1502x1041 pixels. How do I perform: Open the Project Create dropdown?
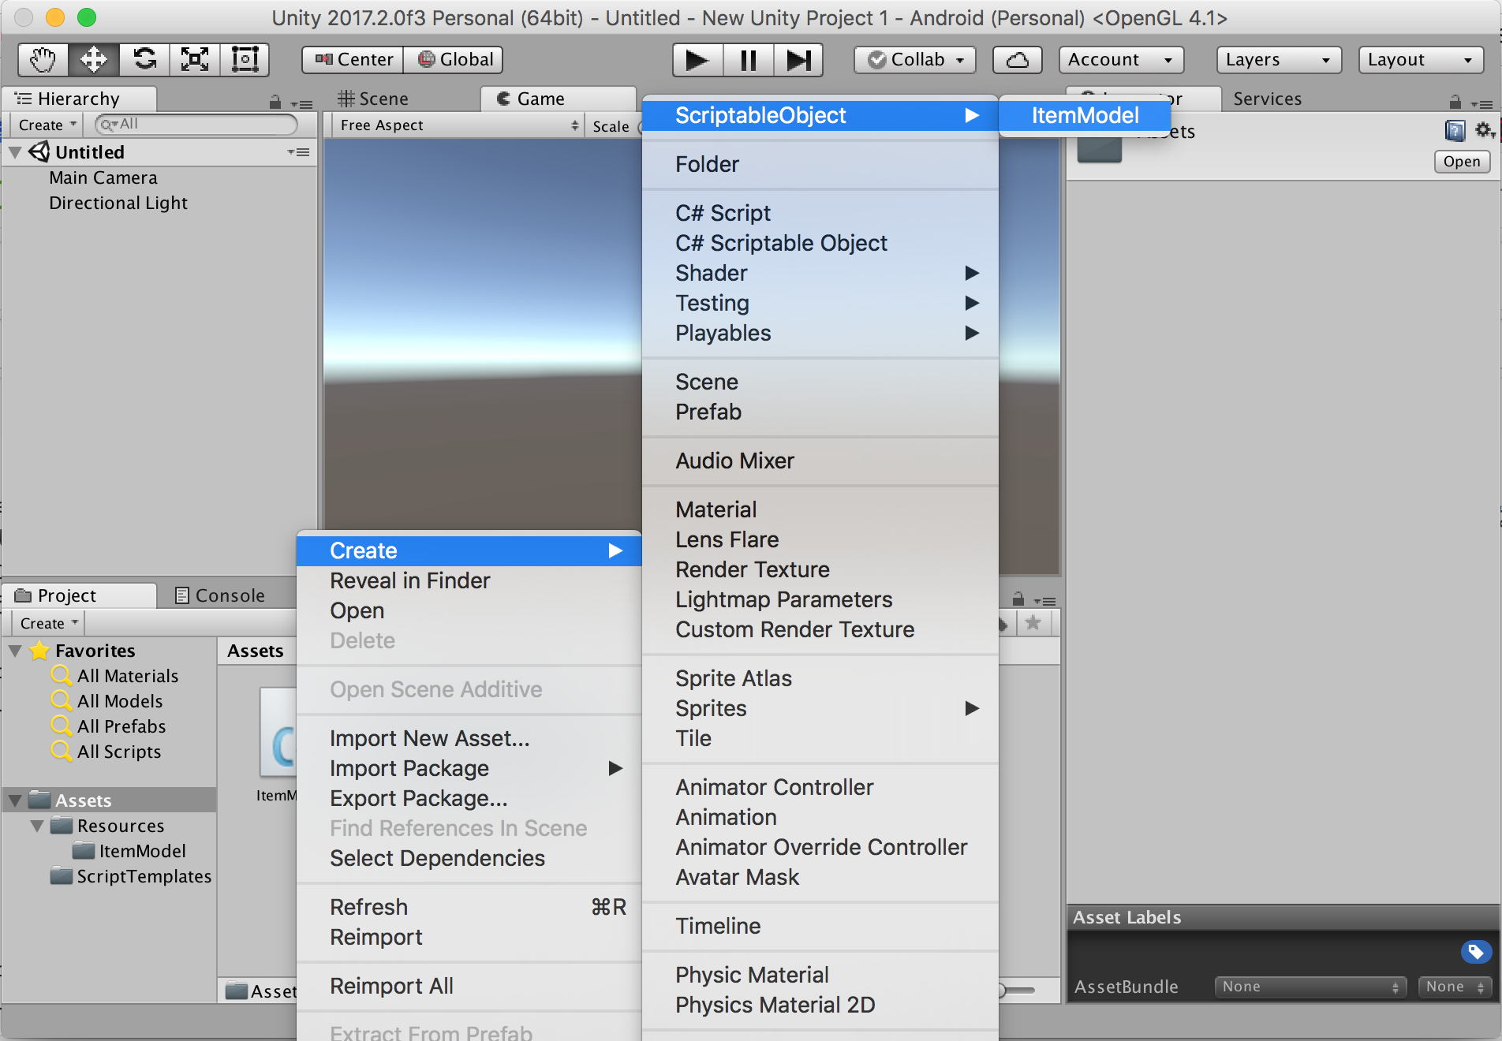(50, 623)
